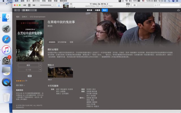This screenshot has height=113, width=181.
Task: Expand the 已下載 dropdown arrow
Action: pos(40,70)
